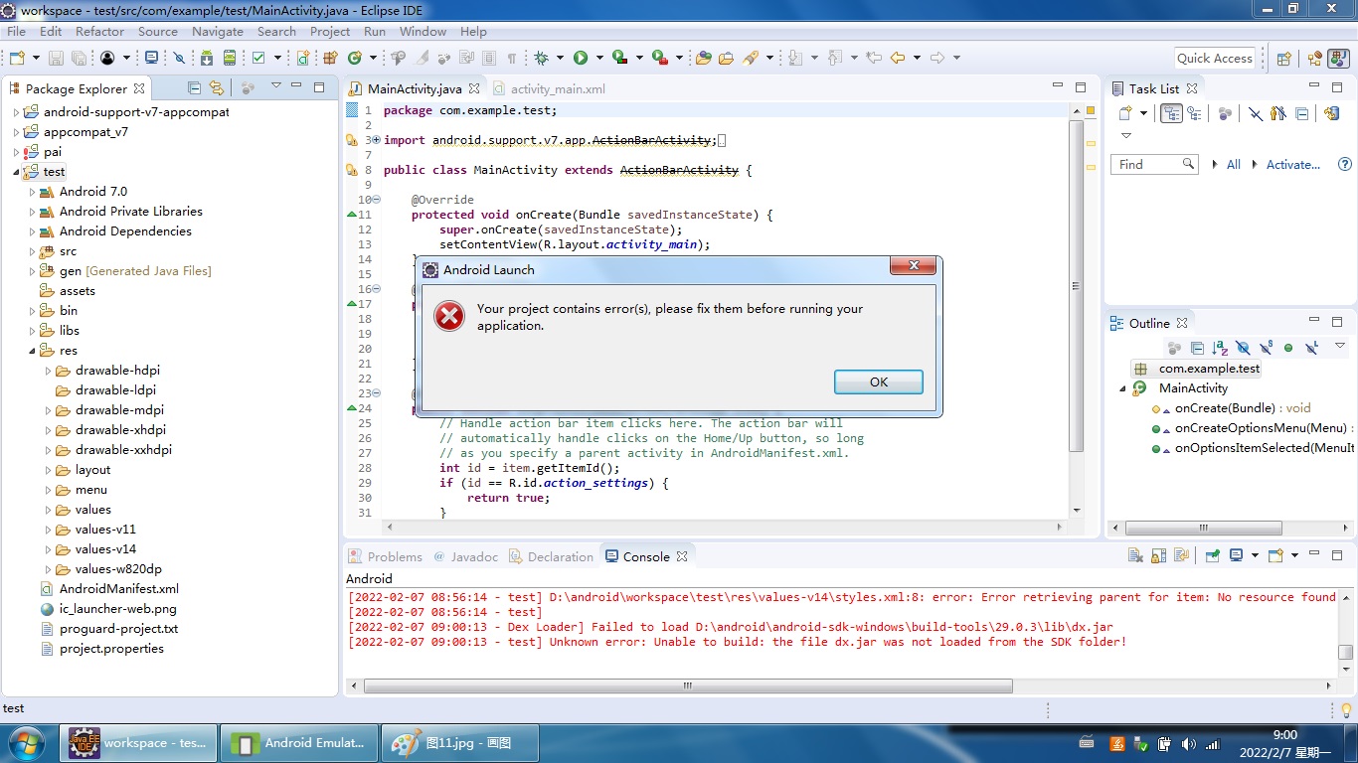The height and width of the screenshot is (763, 1358).
Task: Activate task focus in the Task List
Action: point(1293,164)
